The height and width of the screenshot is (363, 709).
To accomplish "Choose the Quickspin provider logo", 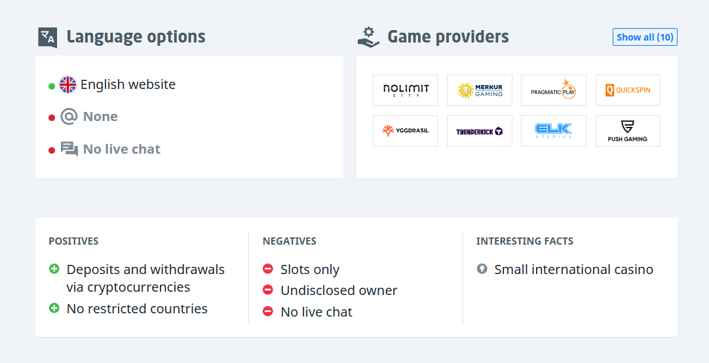I will pyautogui.click(x=628, y=90).
